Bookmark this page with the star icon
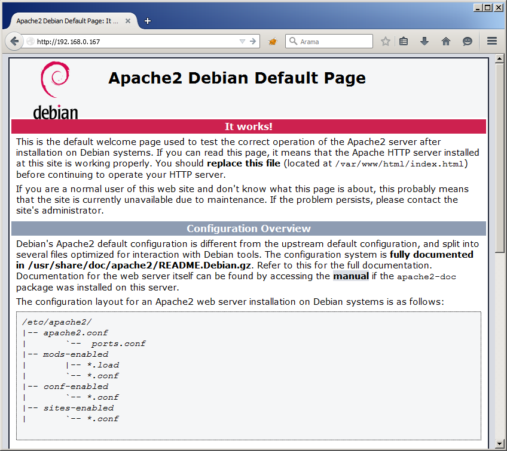507x451 pixels. coord(385,41)
